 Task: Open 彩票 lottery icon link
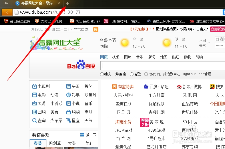tap(73, 95)
